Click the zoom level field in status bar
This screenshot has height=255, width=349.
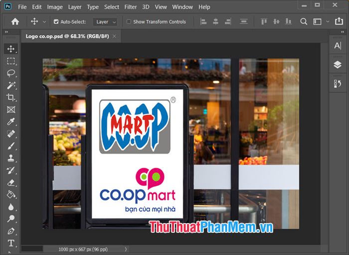point(32,249)
